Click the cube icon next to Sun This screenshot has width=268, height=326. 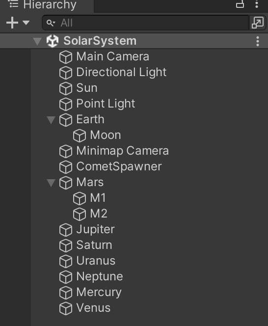[66, 88]
